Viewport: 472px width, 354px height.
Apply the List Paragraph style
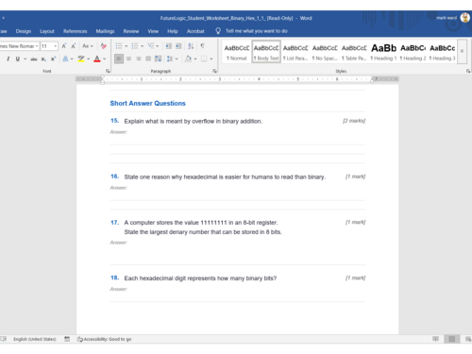pyautogui.click(x=295, y=52)
